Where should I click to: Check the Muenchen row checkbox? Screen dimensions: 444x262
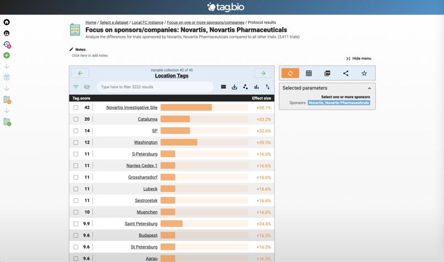76,212
